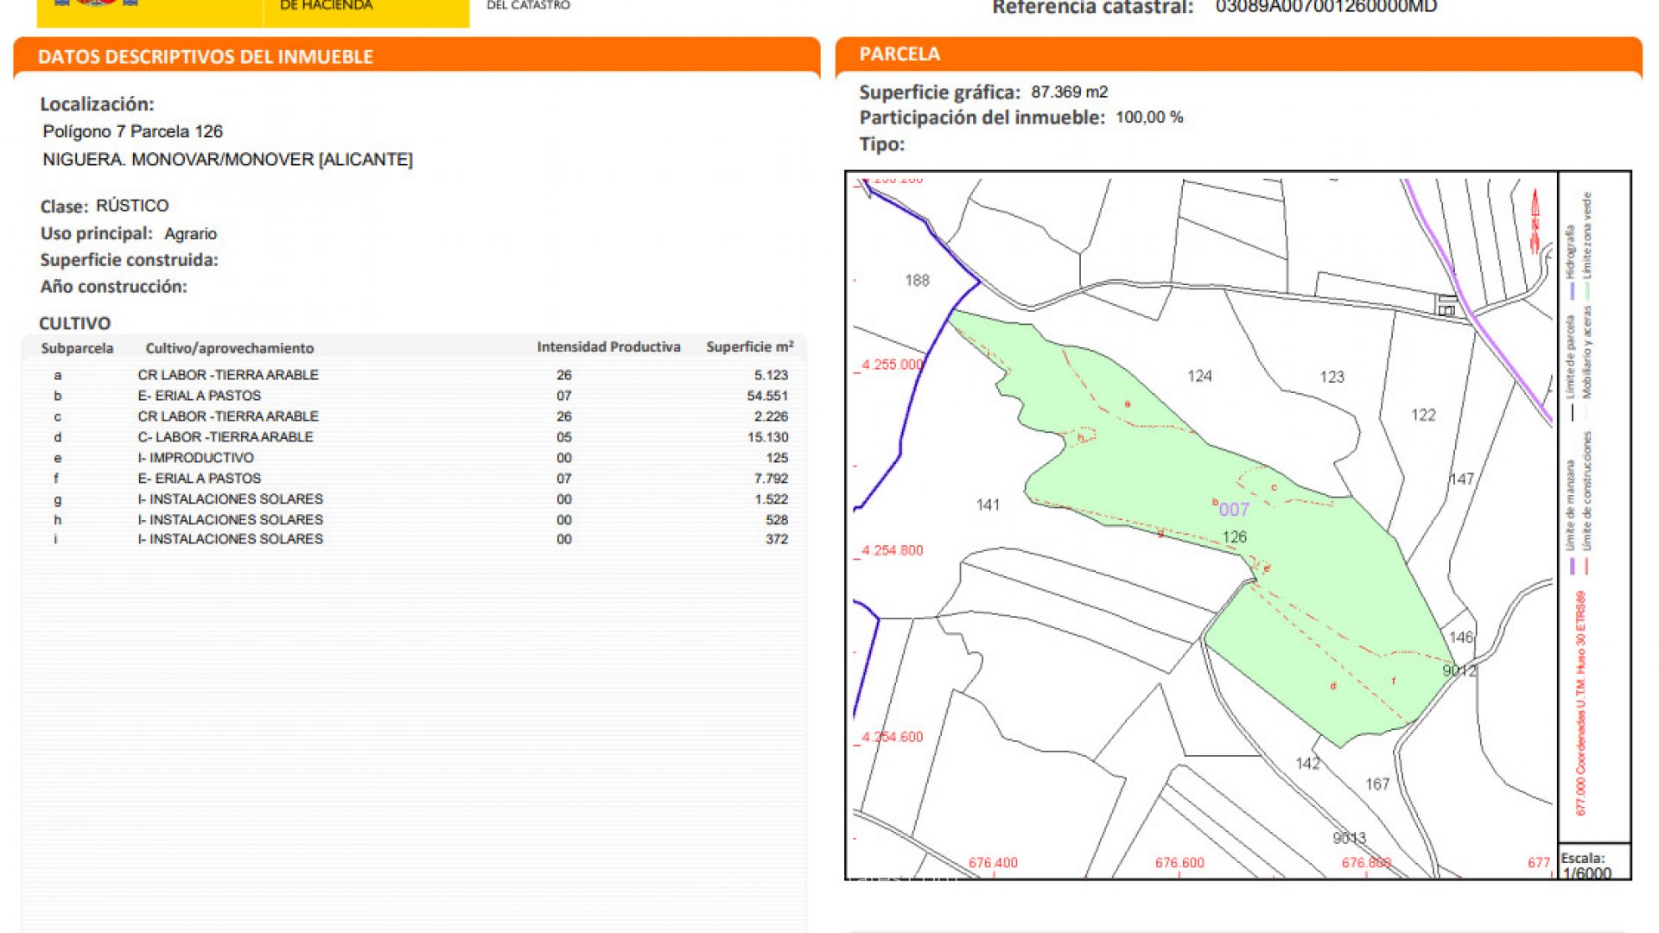Click parcel 124 on the cadastral map

coord(1199,376)
